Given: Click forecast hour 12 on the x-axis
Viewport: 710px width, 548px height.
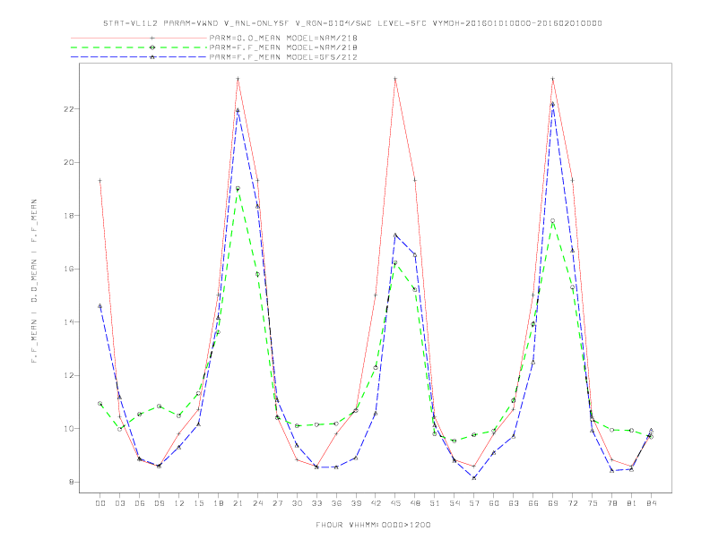Looking at the screenshot, I should 179,503.
